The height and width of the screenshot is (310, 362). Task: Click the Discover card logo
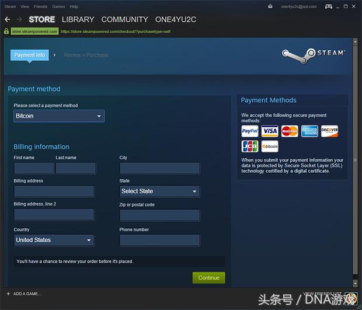coord(329,131)
